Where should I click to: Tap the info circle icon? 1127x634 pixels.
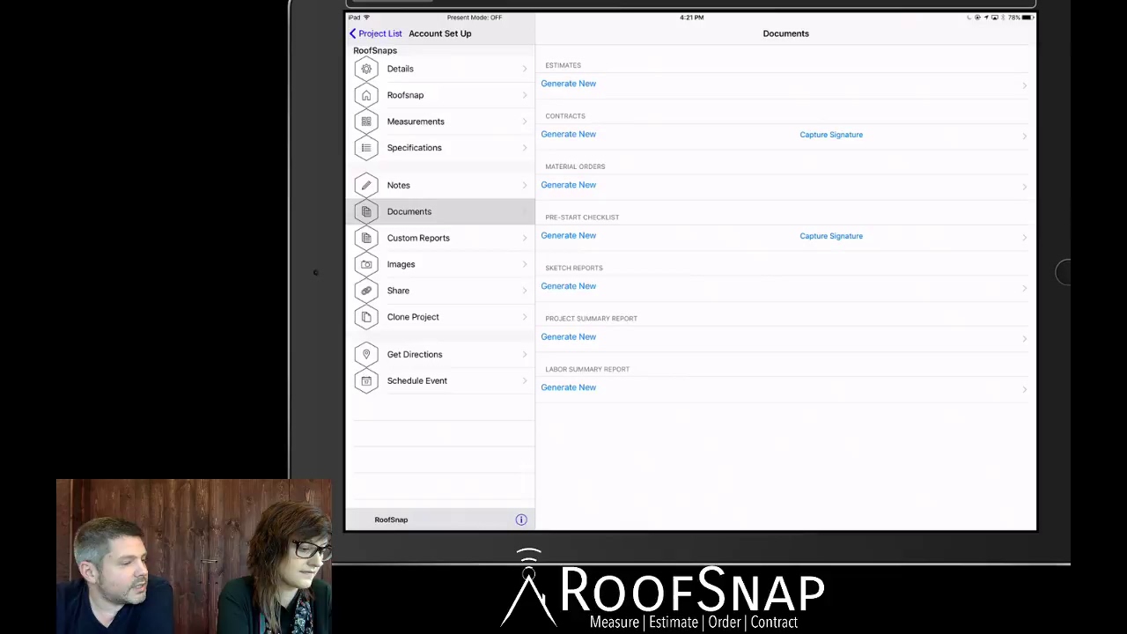(x=521, y=520)
